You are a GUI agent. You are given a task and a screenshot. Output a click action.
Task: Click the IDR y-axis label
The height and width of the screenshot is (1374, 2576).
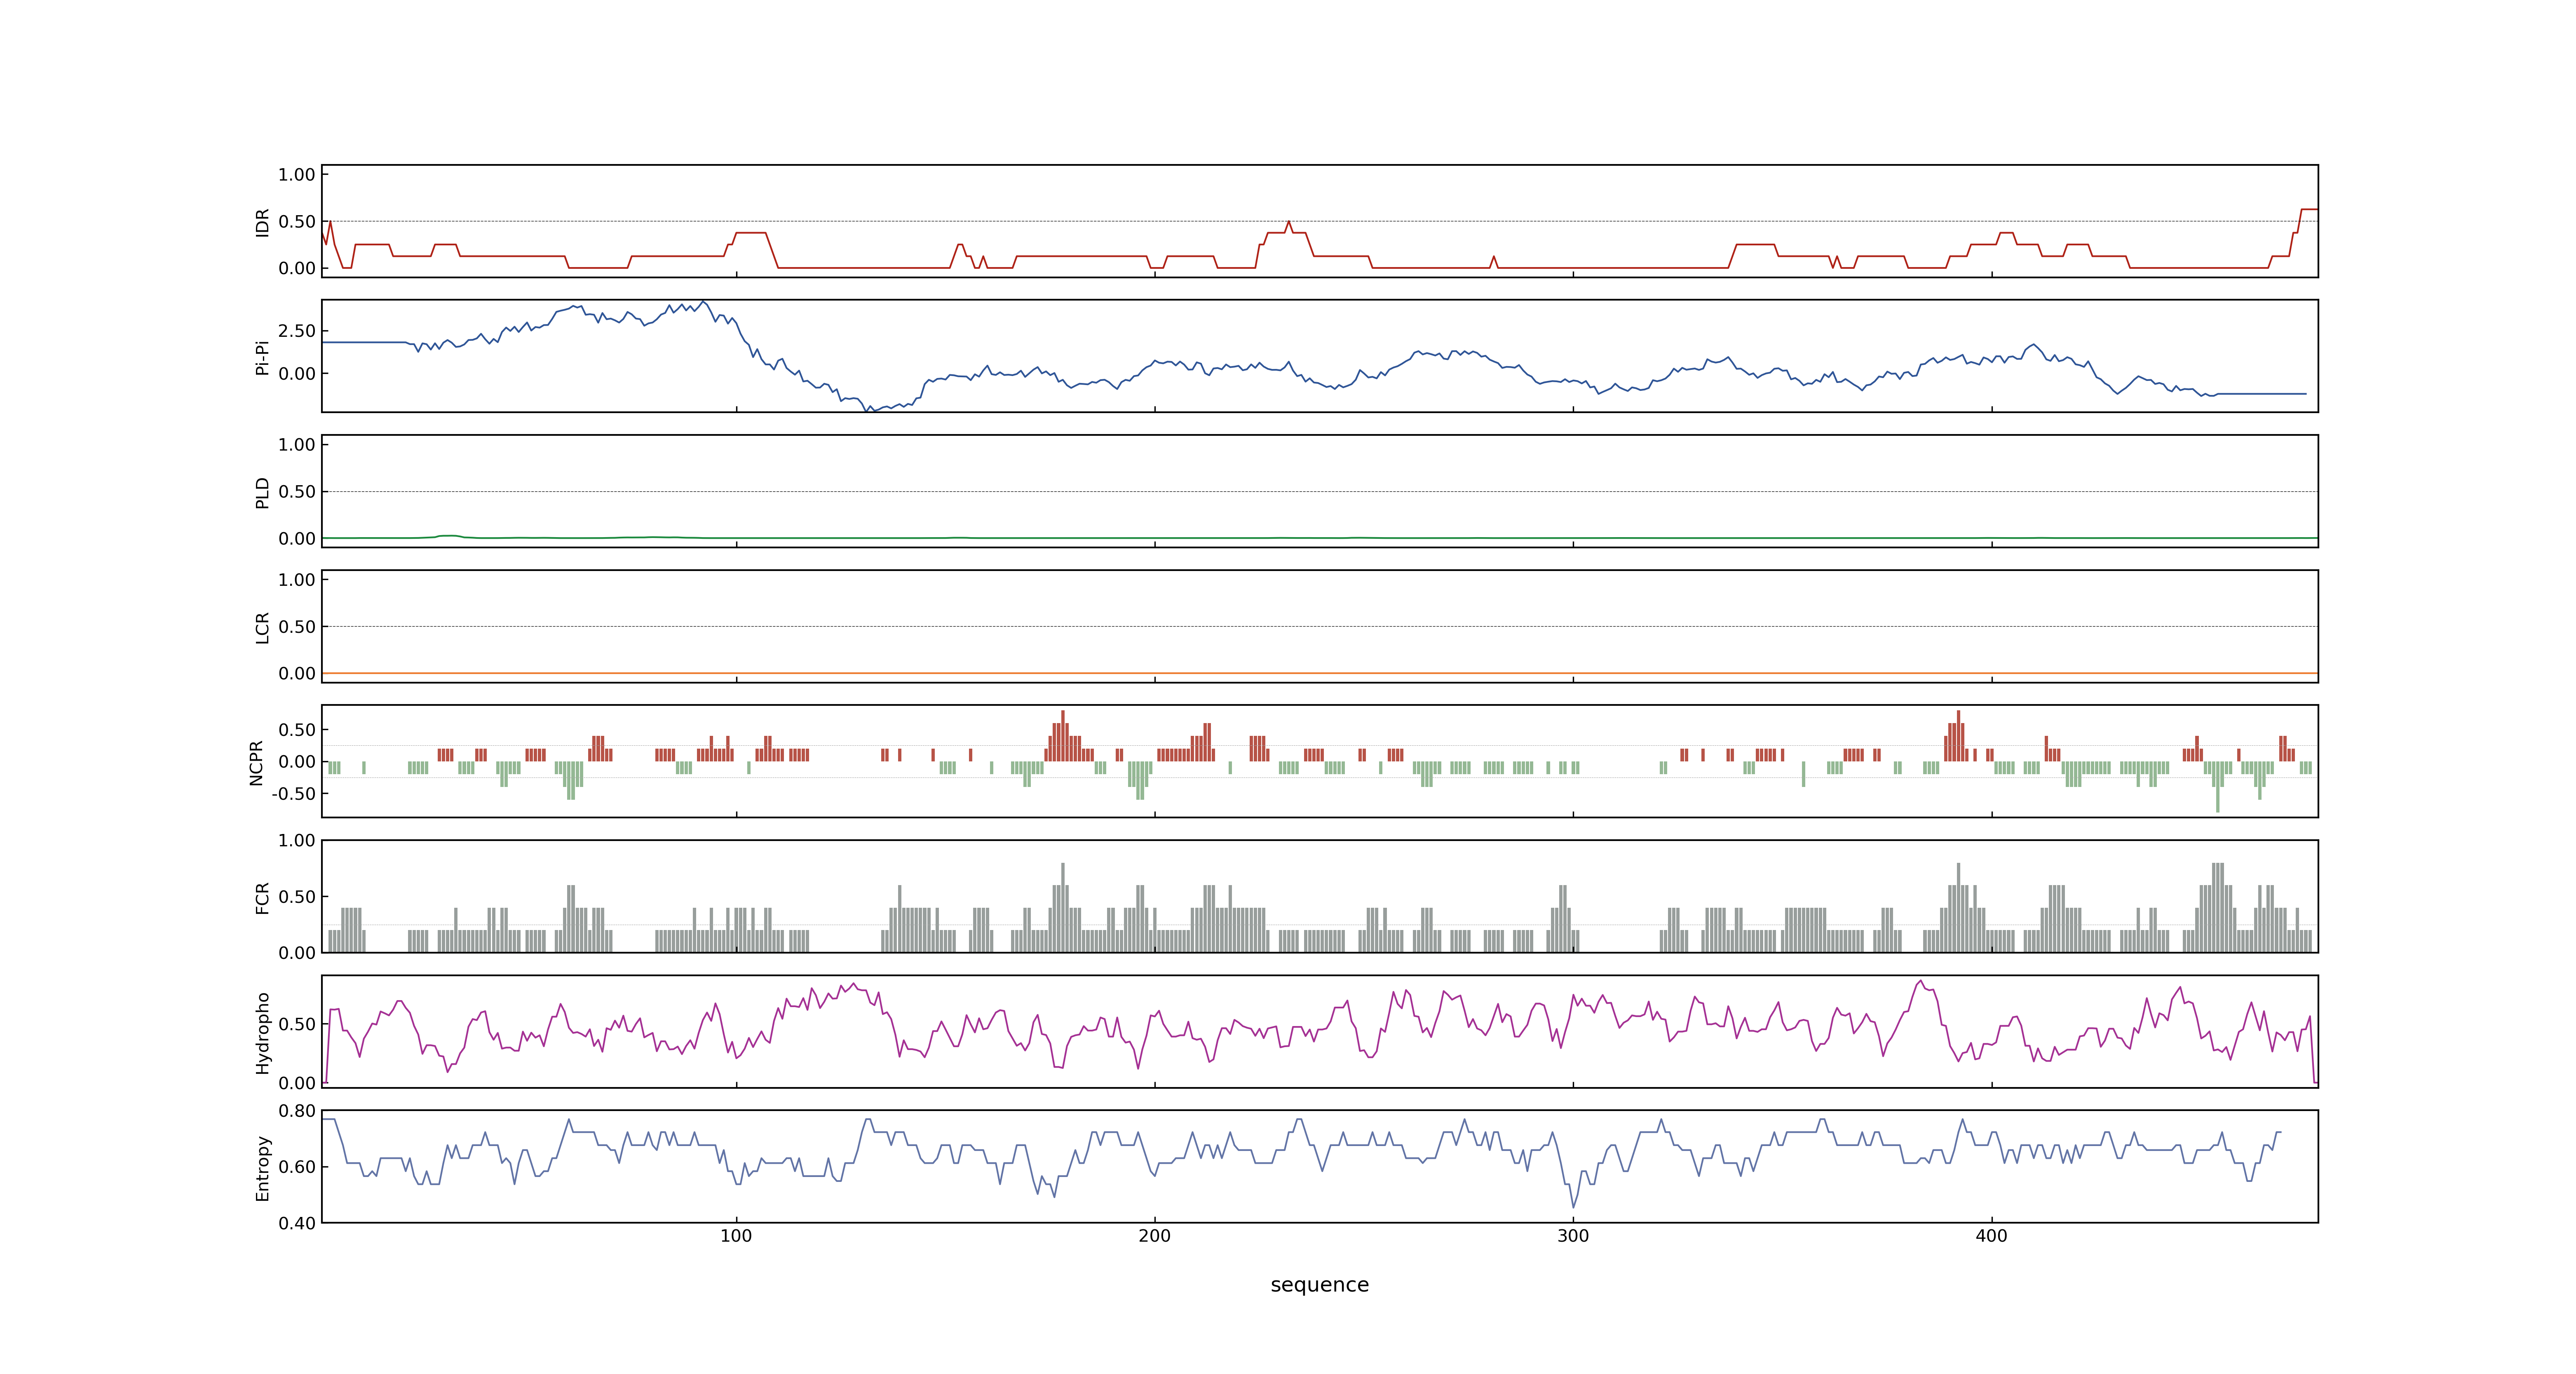[x=262, y=222]
